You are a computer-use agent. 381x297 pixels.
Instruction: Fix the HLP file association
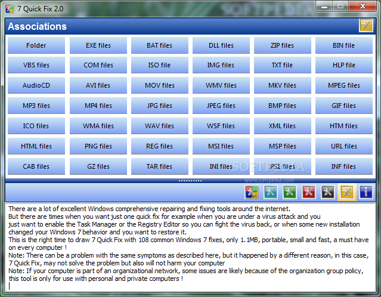point(344,65)
